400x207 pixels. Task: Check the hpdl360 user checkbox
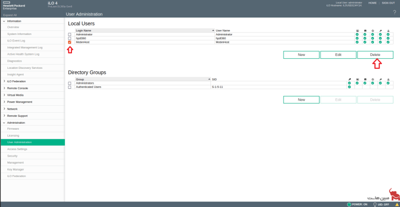[69, 38]
